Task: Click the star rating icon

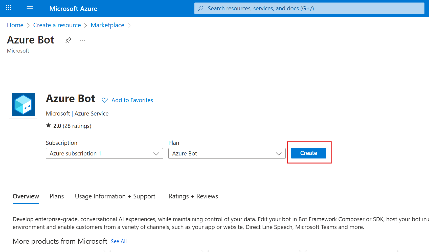Action: click(48, 125)
